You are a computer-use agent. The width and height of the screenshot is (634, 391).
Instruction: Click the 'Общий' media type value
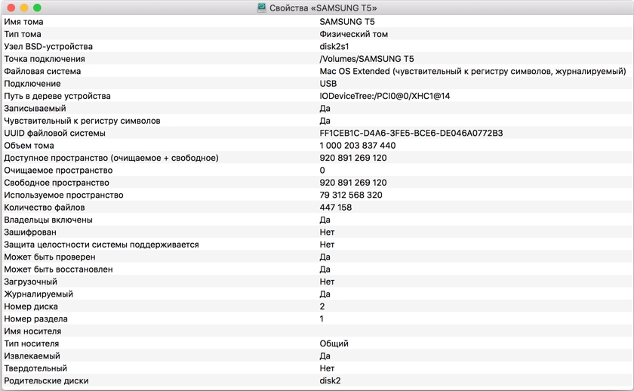pos(334,343)
